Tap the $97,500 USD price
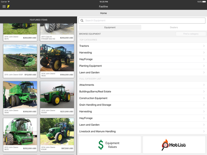Screen dimensions: 207x155 click(x=67, y=148)
